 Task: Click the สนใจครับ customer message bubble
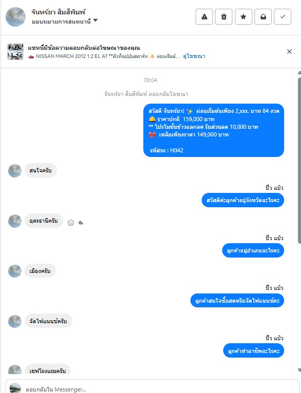coord(40,170)
